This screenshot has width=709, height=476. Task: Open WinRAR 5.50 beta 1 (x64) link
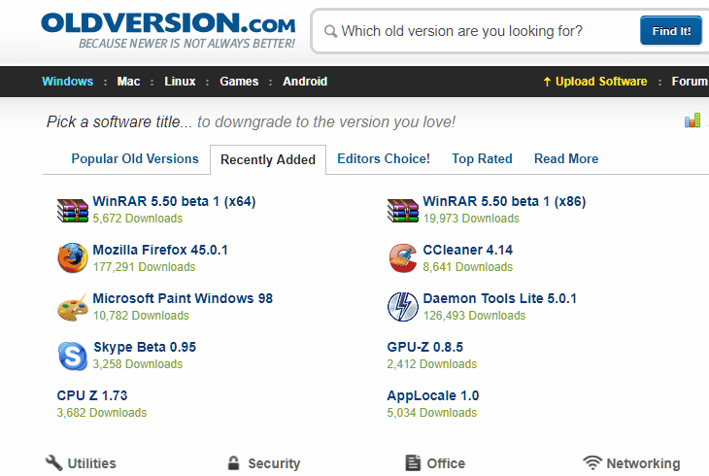174,201
